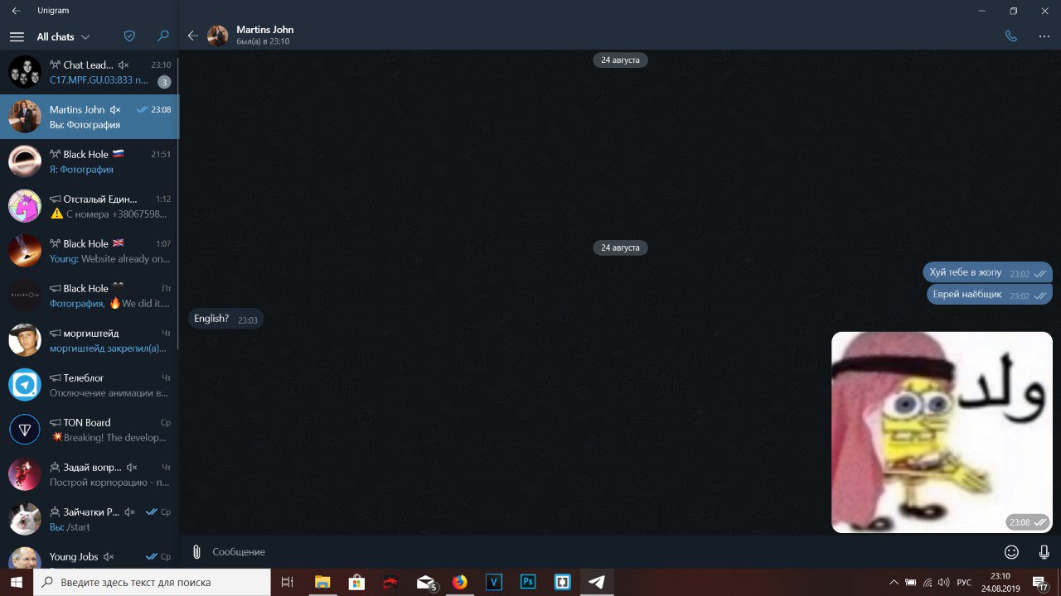Open the Mail app in taskbar

(426, 582)
